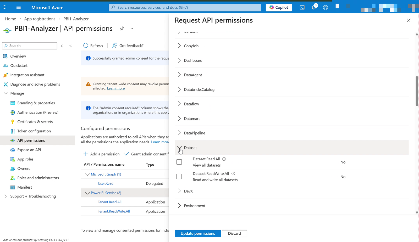Check the Dataset.Read.All permission checkbox
419x242 pixels.
(x=179, y=162)
